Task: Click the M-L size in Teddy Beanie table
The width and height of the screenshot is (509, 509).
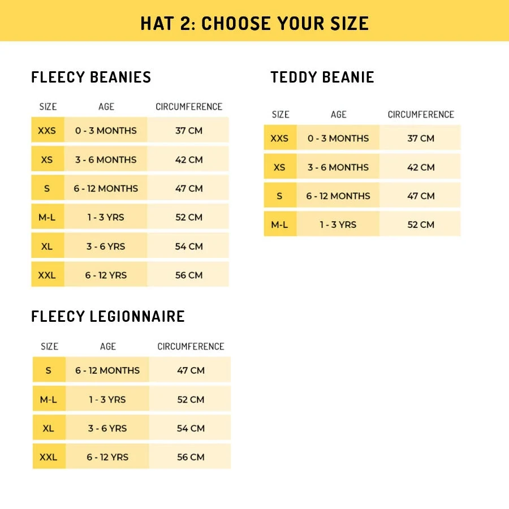Action: pos(279,225)
